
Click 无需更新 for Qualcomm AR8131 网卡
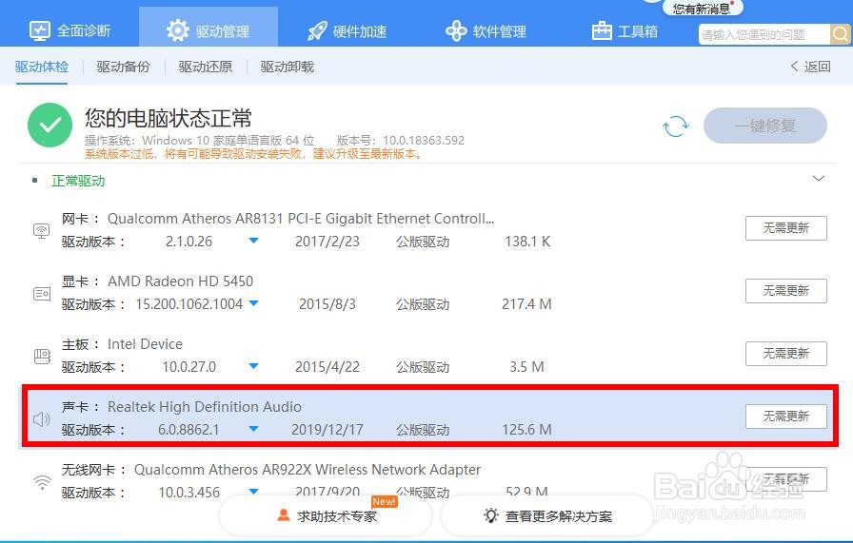pos(786,228)
